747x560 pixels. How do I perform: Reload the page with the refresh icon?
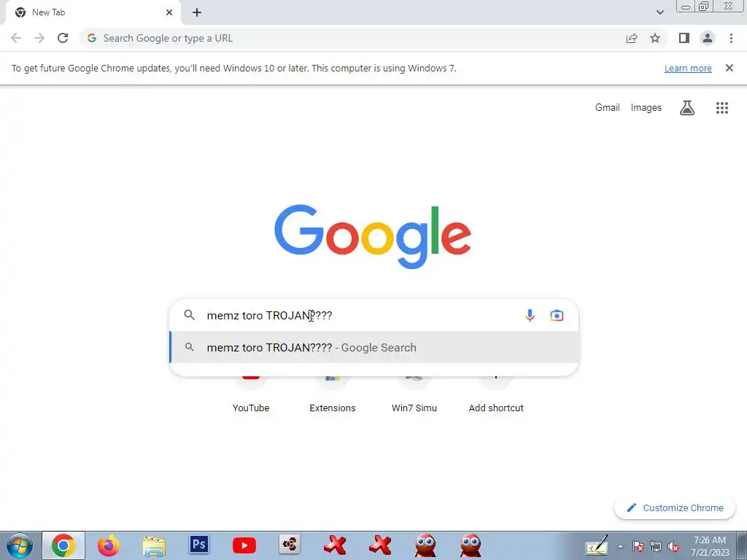(63, 38)
